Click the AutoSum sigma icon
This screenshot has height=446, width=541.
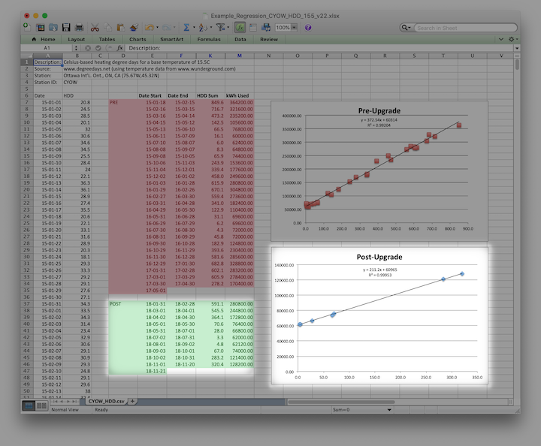coord(187,28)
